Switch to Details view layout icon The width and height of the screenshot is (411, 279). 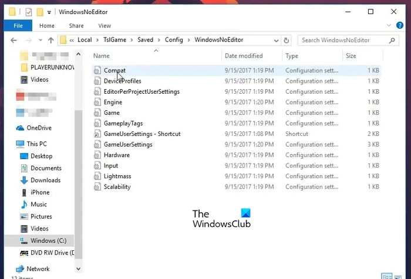click(386, 276)
